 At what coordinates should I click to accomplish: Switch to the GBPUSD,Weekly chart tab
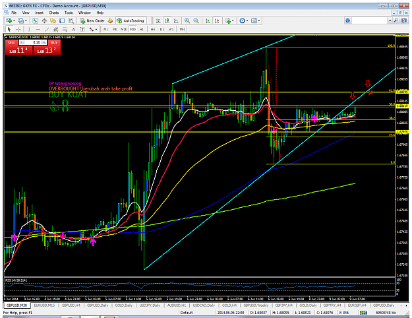(x=256, y=305)
